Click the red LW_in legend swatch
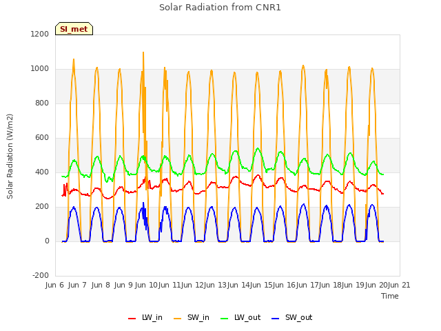 click(x=132, y=319)
